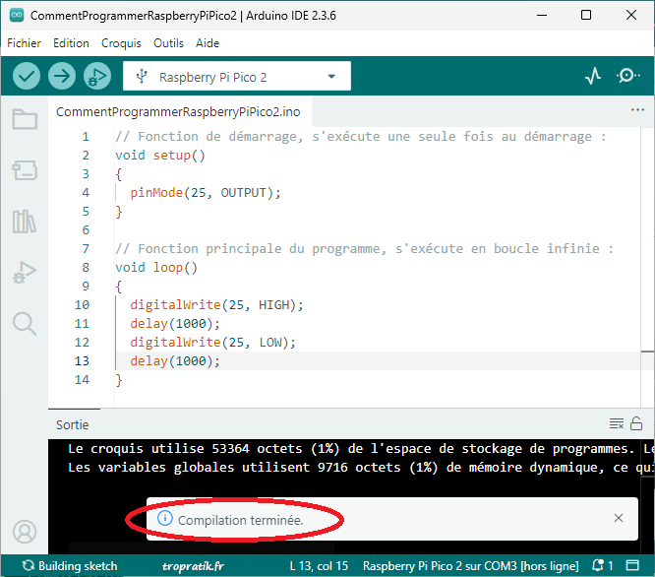This screenshot has width=655, height=577.
Task: Minimize the Arduino IDE window
Action: (542, 15)
